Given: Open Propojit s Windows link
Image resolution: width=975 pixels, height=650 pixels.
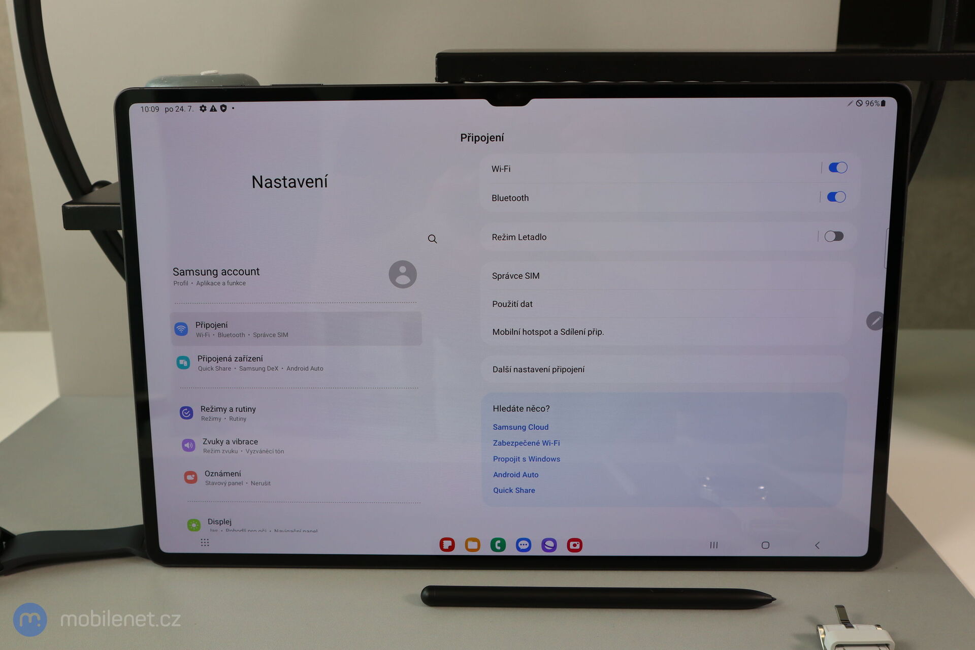Looking at the screenshot, I should click(526, 459).
